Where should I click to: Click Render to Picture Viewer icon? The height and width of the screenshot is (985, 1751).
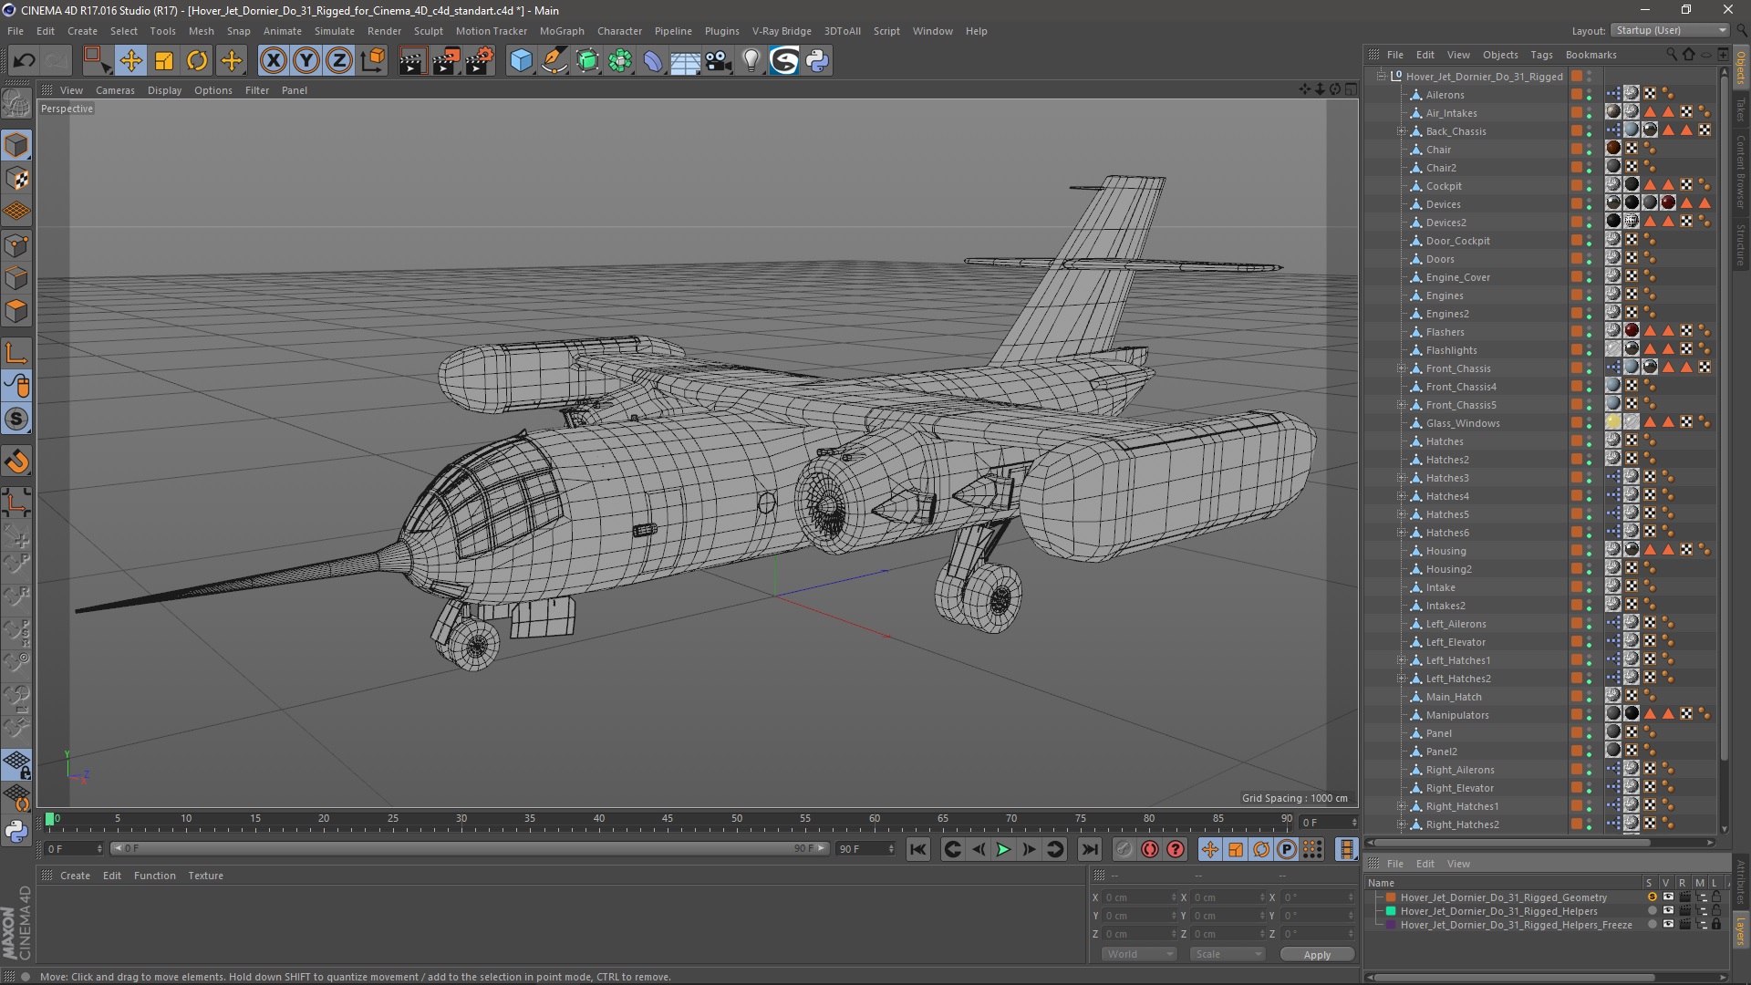point(446,61)
